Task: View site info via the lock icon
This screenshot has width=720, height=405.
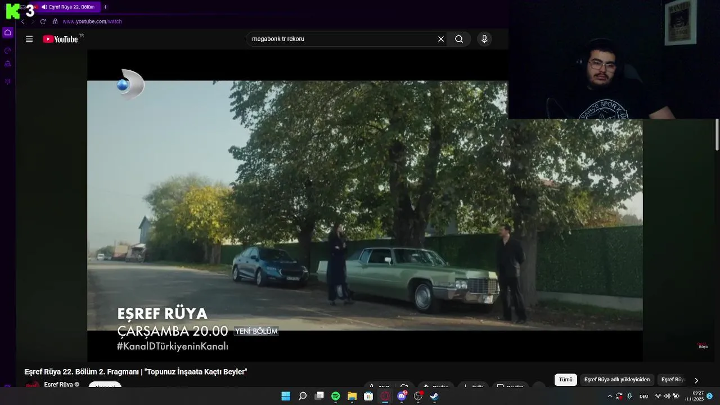Action: tap(55, 21)
